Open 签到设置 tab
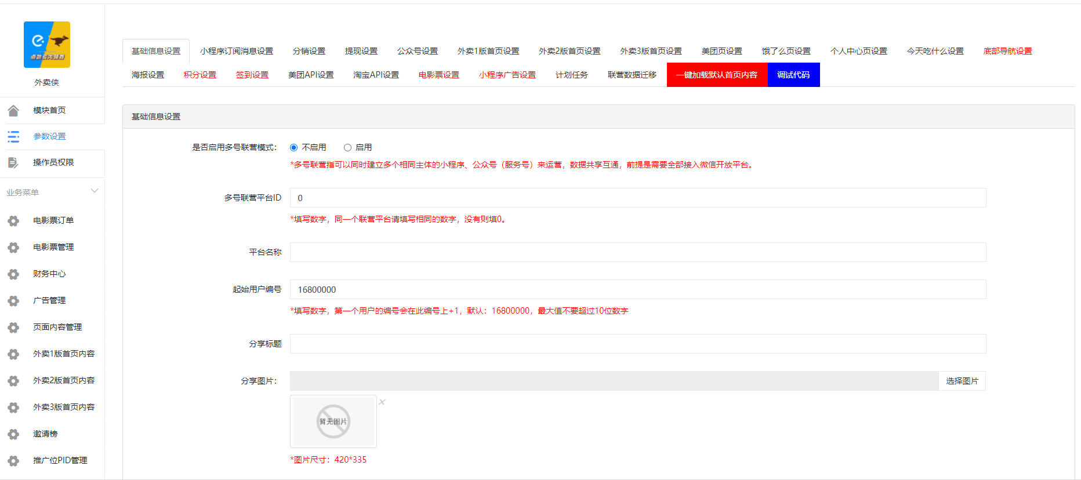The image size is (1081, 480). click(x=252, y=75)
